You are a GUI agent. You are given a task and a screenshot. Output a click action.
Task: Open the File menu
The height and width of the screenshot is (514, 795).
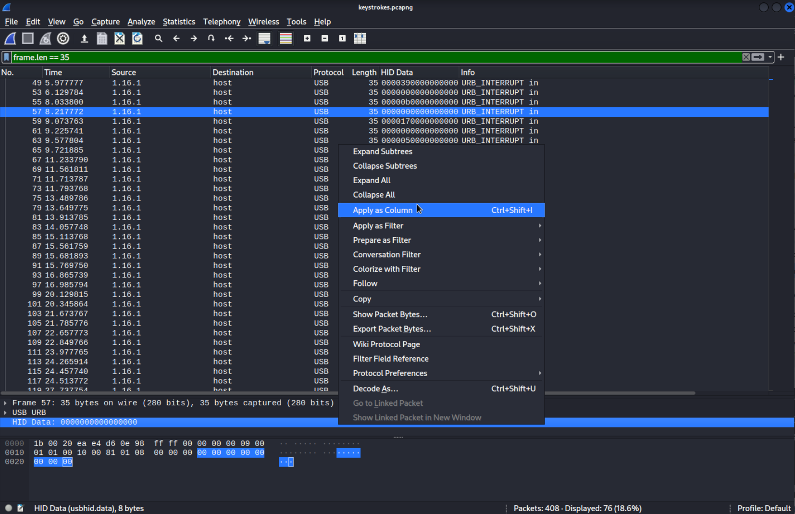[11, 22]
